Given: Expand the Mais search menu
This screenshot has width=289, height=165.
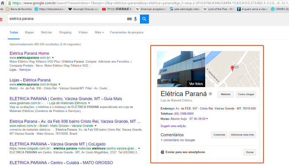Looking at the screenshot, I should pyautogui.click(x=99, y=33).
